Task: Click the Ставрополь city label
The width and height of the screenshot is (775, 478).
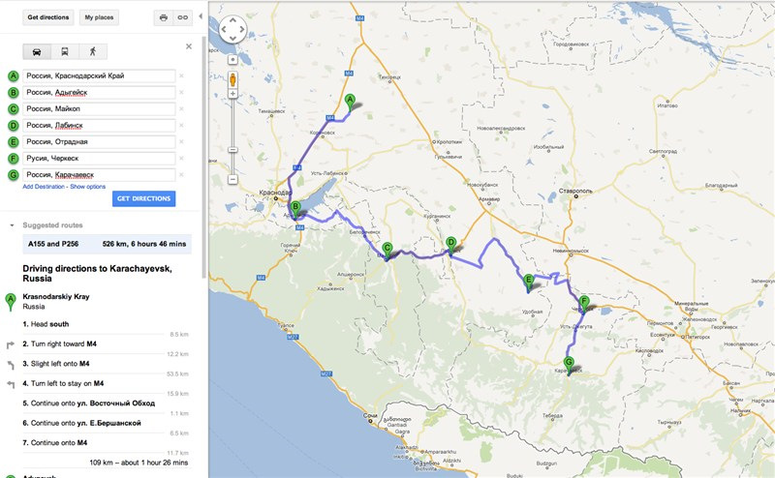Action: [575, 191]
